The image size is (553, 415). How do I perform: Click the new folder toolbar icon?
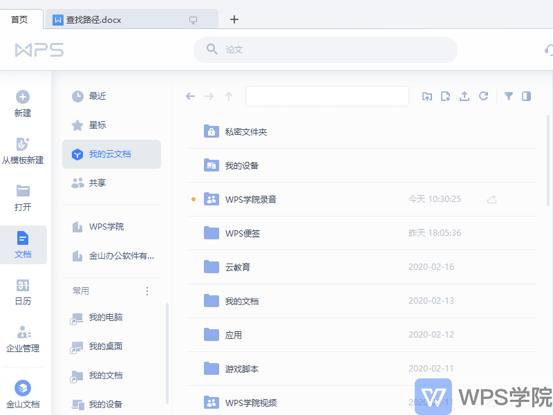(x=427, y=96)
